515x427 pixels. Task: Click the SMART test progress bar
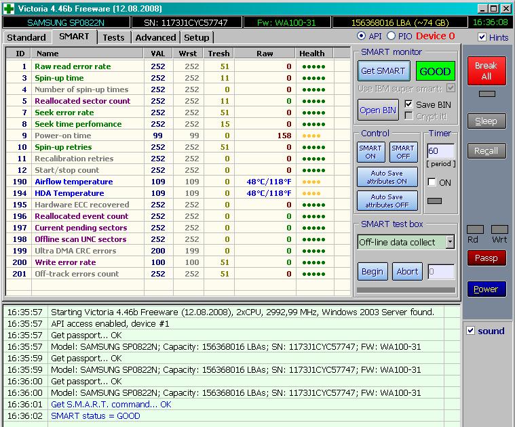[406, 290]
